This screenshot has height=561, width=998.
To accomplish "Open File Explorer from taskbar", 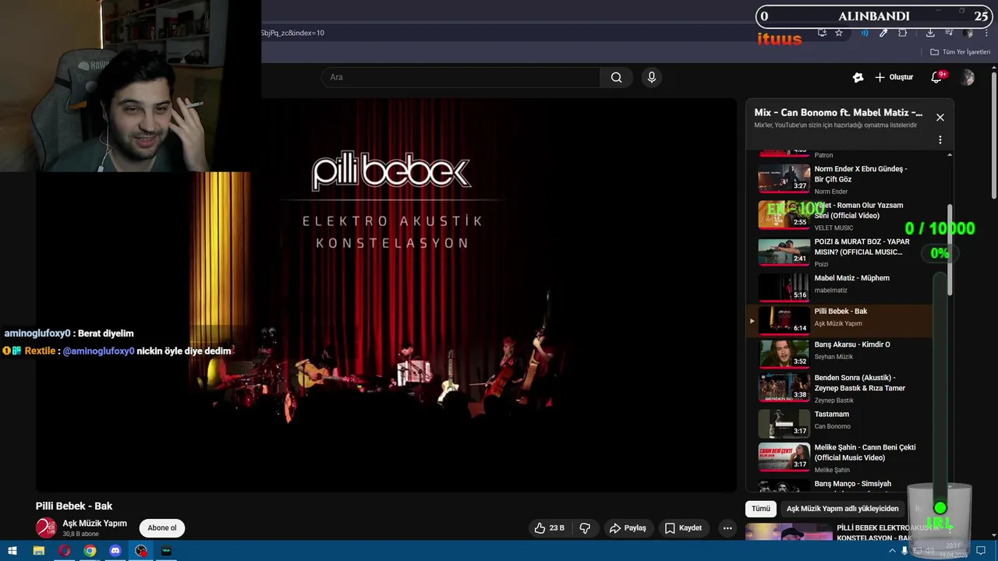I will (38, 551).
